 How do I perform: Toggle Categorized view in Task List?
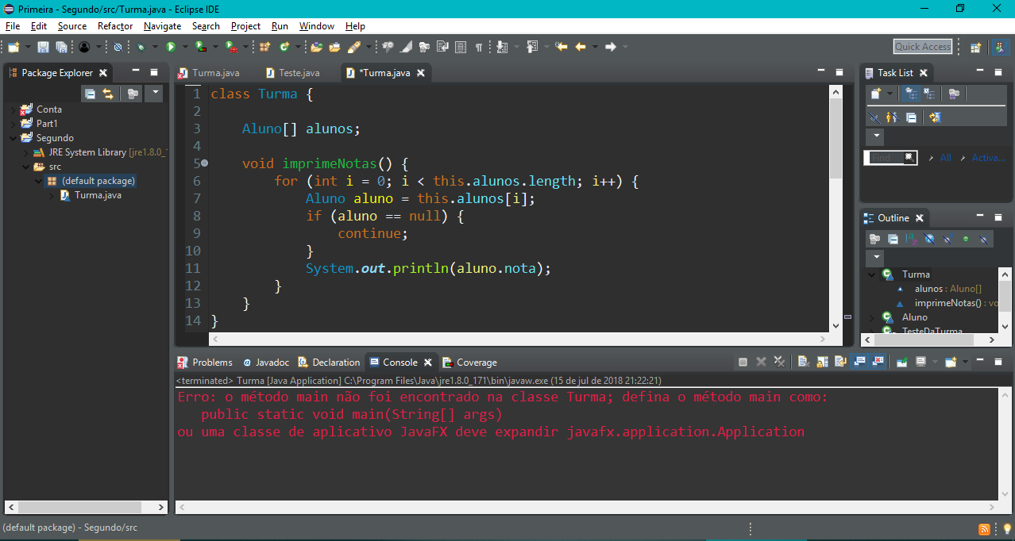click(x=911, y=94)
